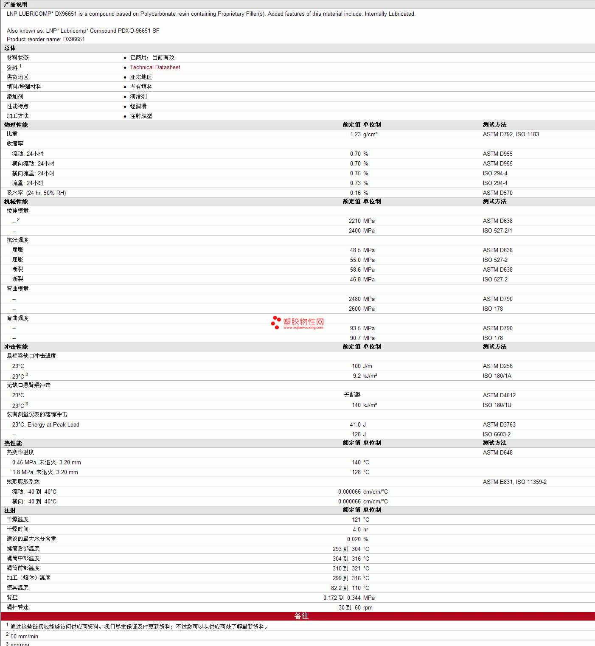
Task: Select the 'ISO 527-2/1' test method
Action: click(497, 230)
